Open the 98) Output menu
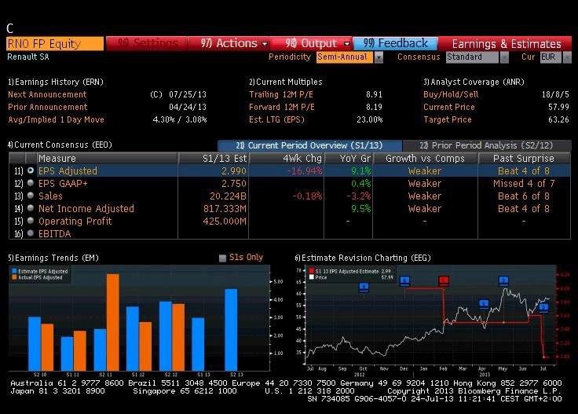 click(312, 43)
